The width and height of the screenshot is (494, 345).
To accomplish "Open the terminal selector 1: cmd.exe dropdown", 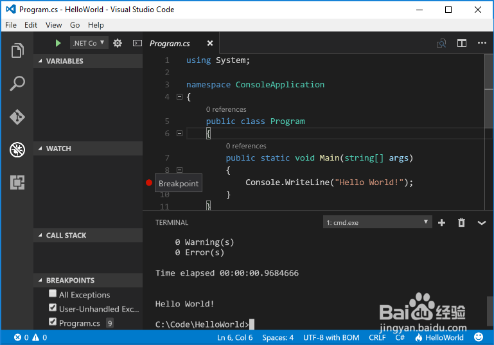I will 378,222.
